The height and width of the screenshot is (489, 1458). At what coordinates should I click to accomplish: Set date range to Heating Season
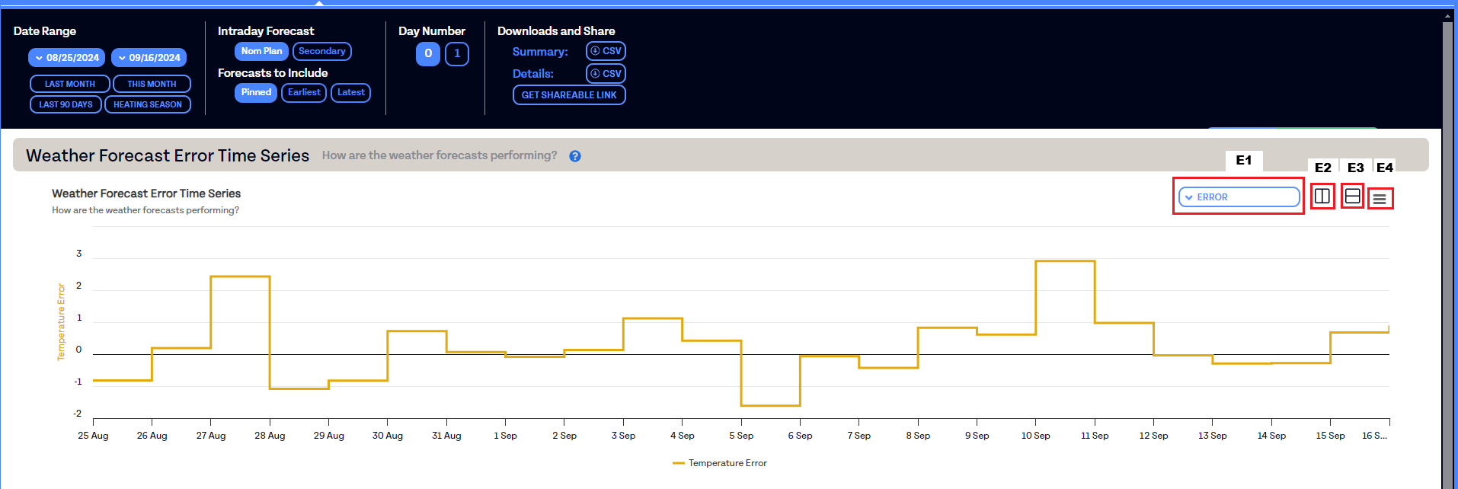click(148, 104)
